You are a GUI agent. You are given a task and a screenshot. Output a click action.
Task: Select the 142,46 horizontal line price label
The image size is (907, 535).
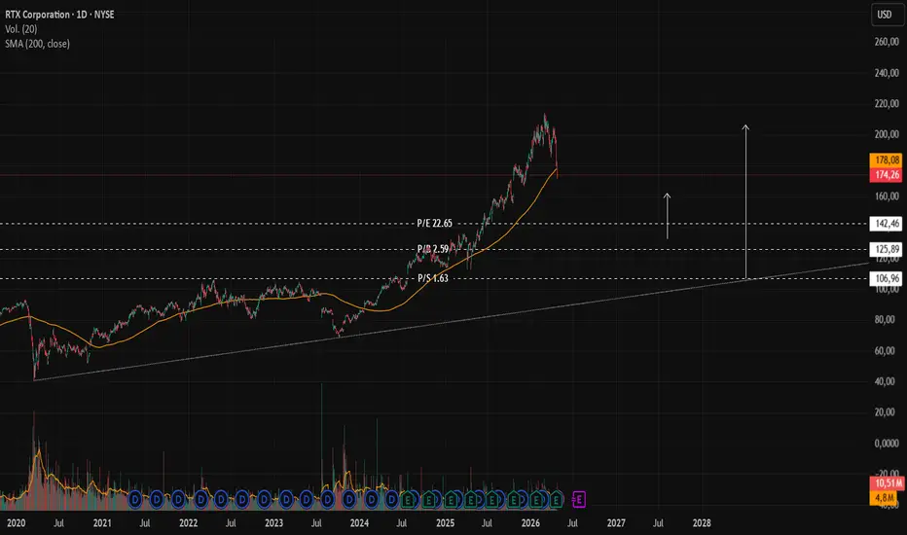(x=887, y=224)
